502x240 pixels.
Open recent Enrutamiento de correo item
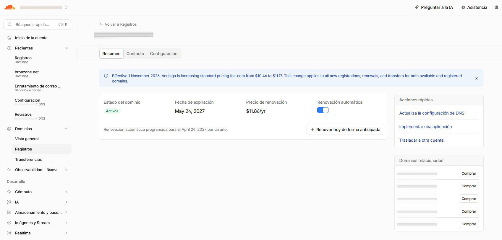tap(38, 88)
